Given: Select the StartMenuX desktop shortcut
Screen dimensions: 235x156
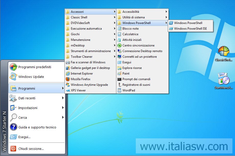Looking at the screenshot, I should click(223, 81).
